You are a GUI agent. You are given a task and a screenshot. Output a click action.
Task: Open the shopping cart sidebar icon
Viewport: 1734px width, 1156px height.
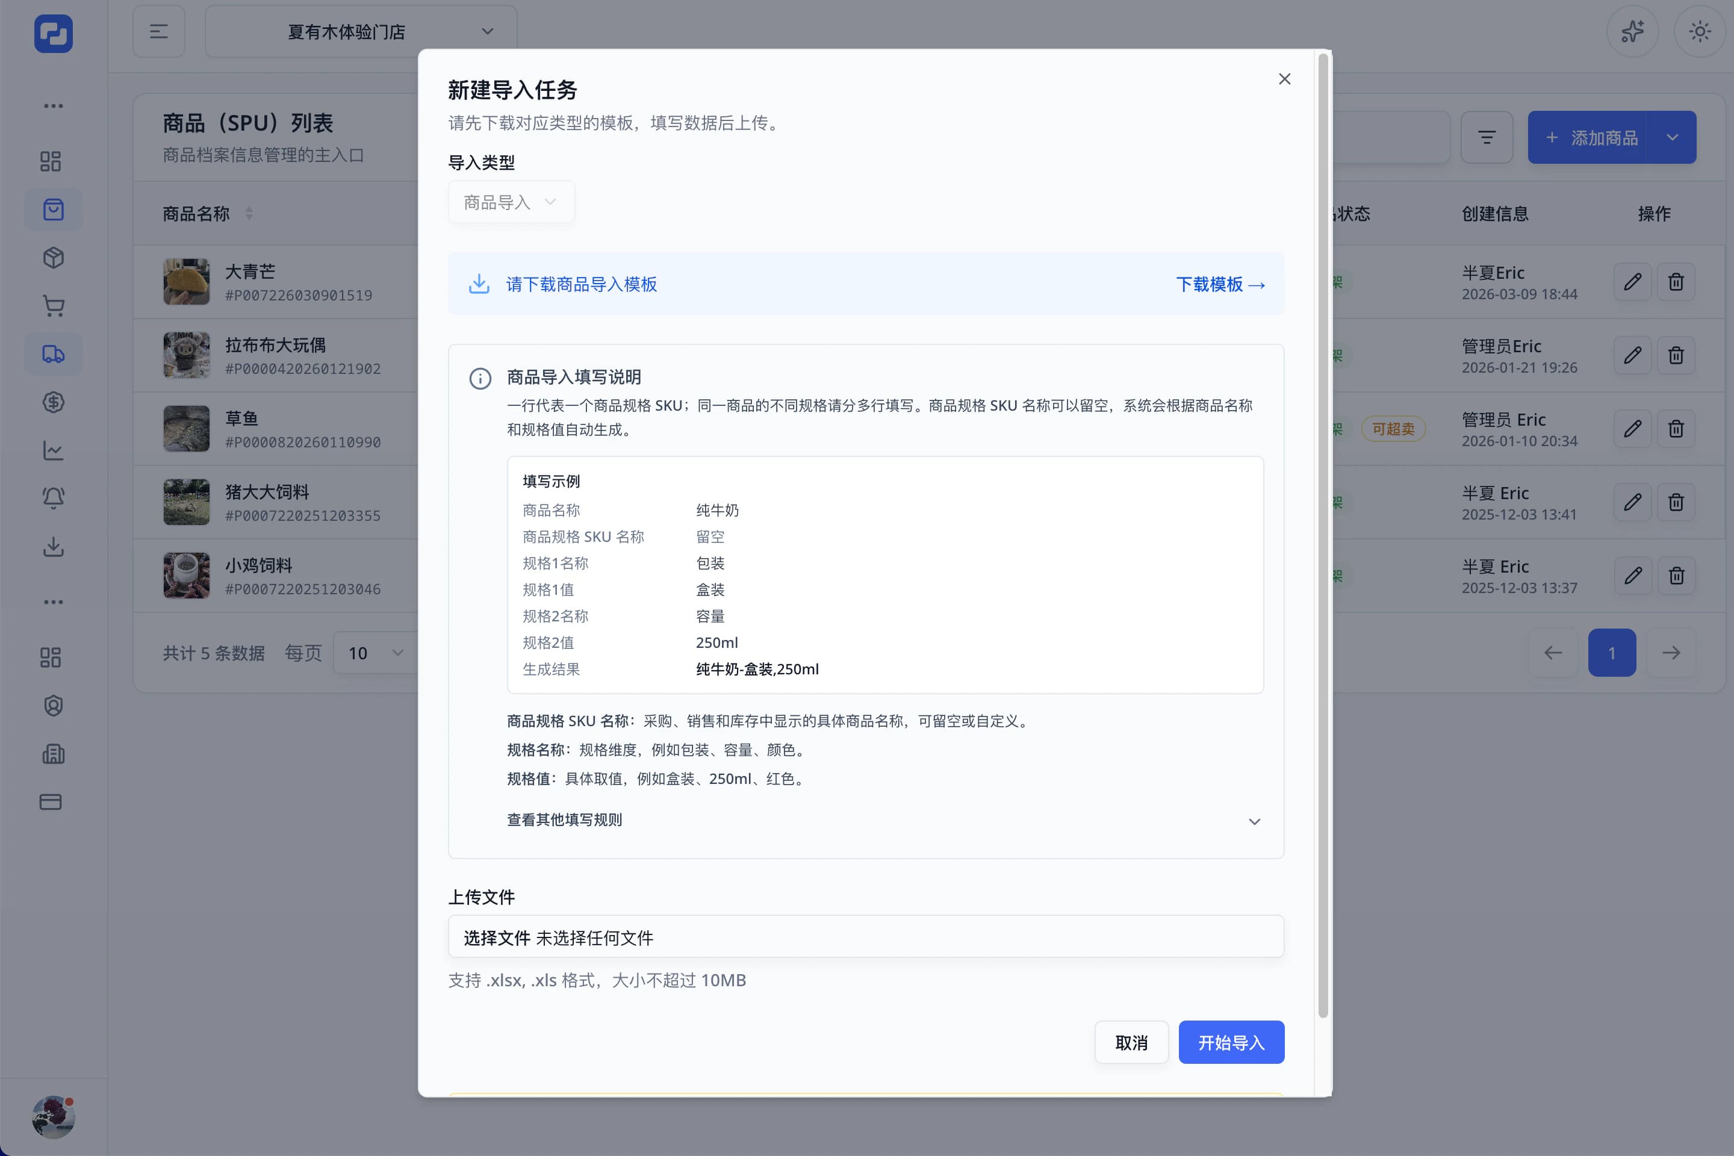pos(53,306)
